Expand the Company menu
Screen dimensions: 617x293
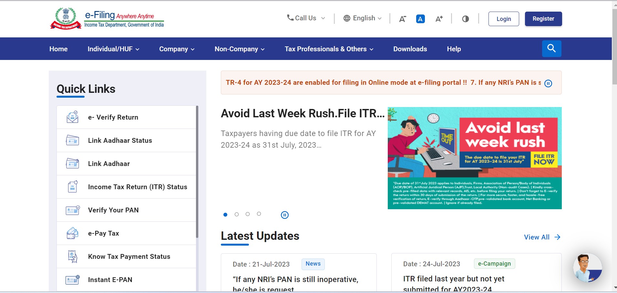[177, 49]
